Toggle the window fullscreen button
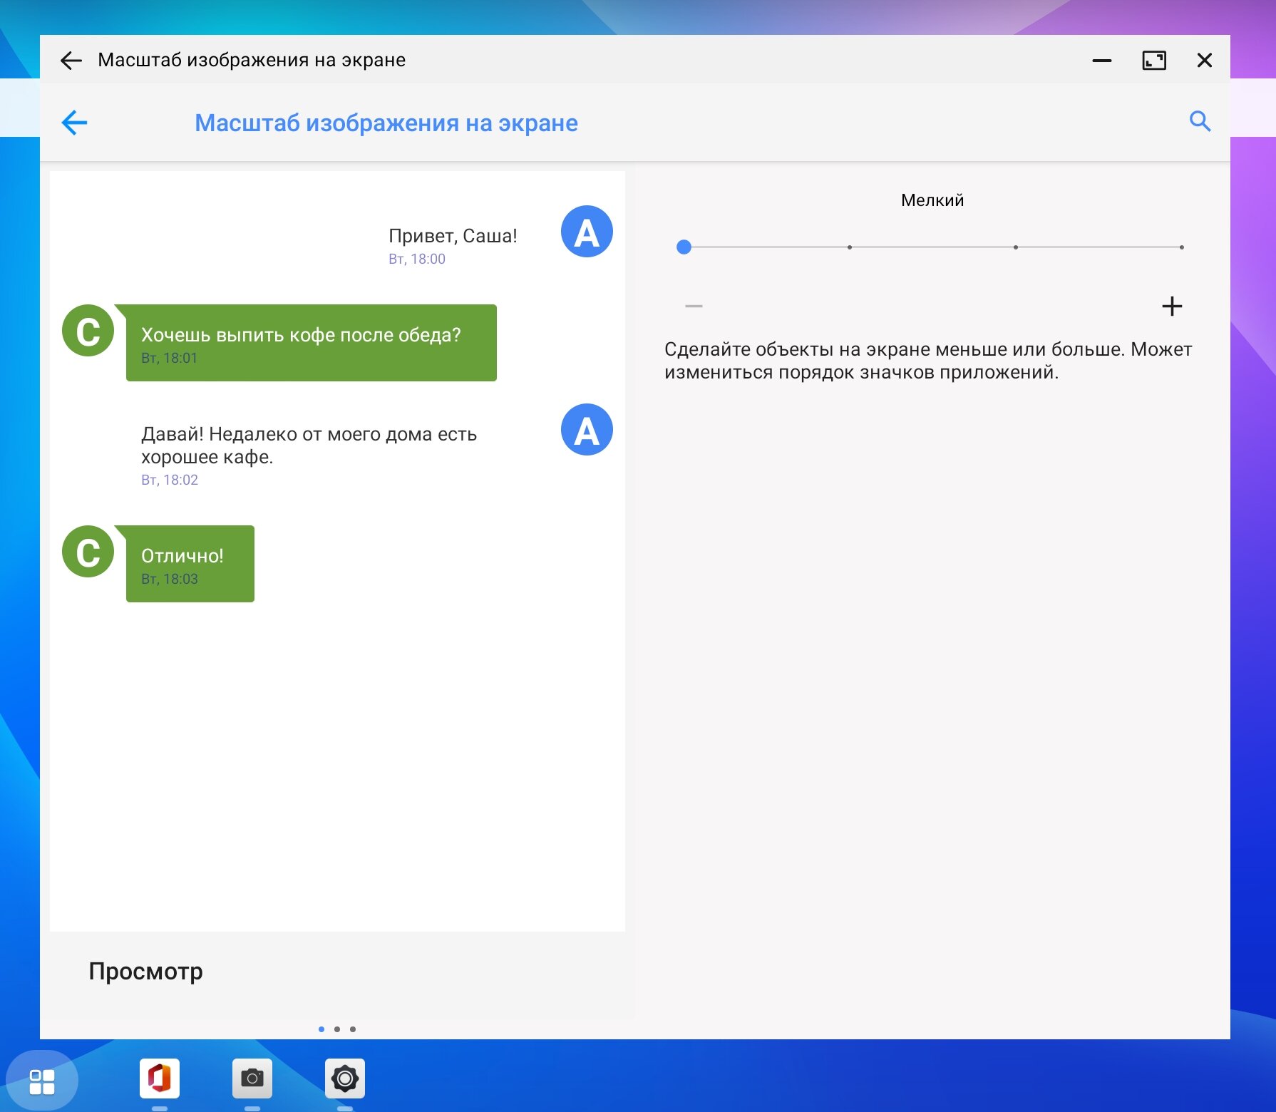 [x=1154, y=61]
